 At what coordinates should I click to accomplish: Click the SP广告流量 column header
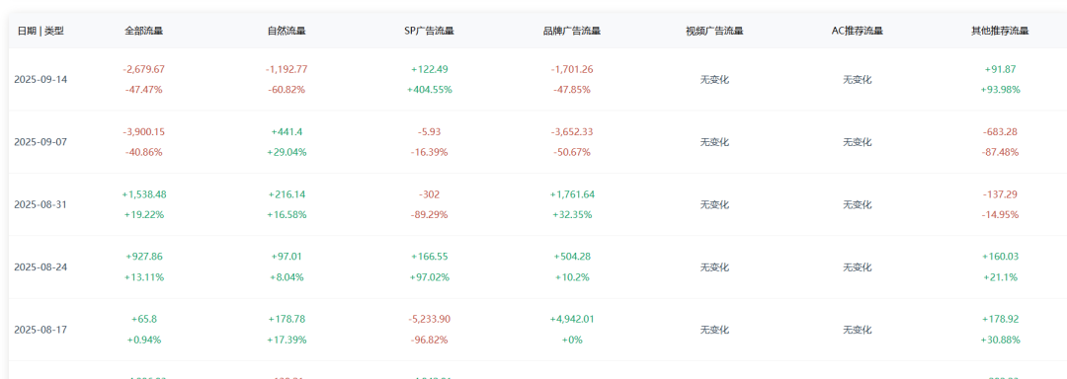tap(429, 31)
